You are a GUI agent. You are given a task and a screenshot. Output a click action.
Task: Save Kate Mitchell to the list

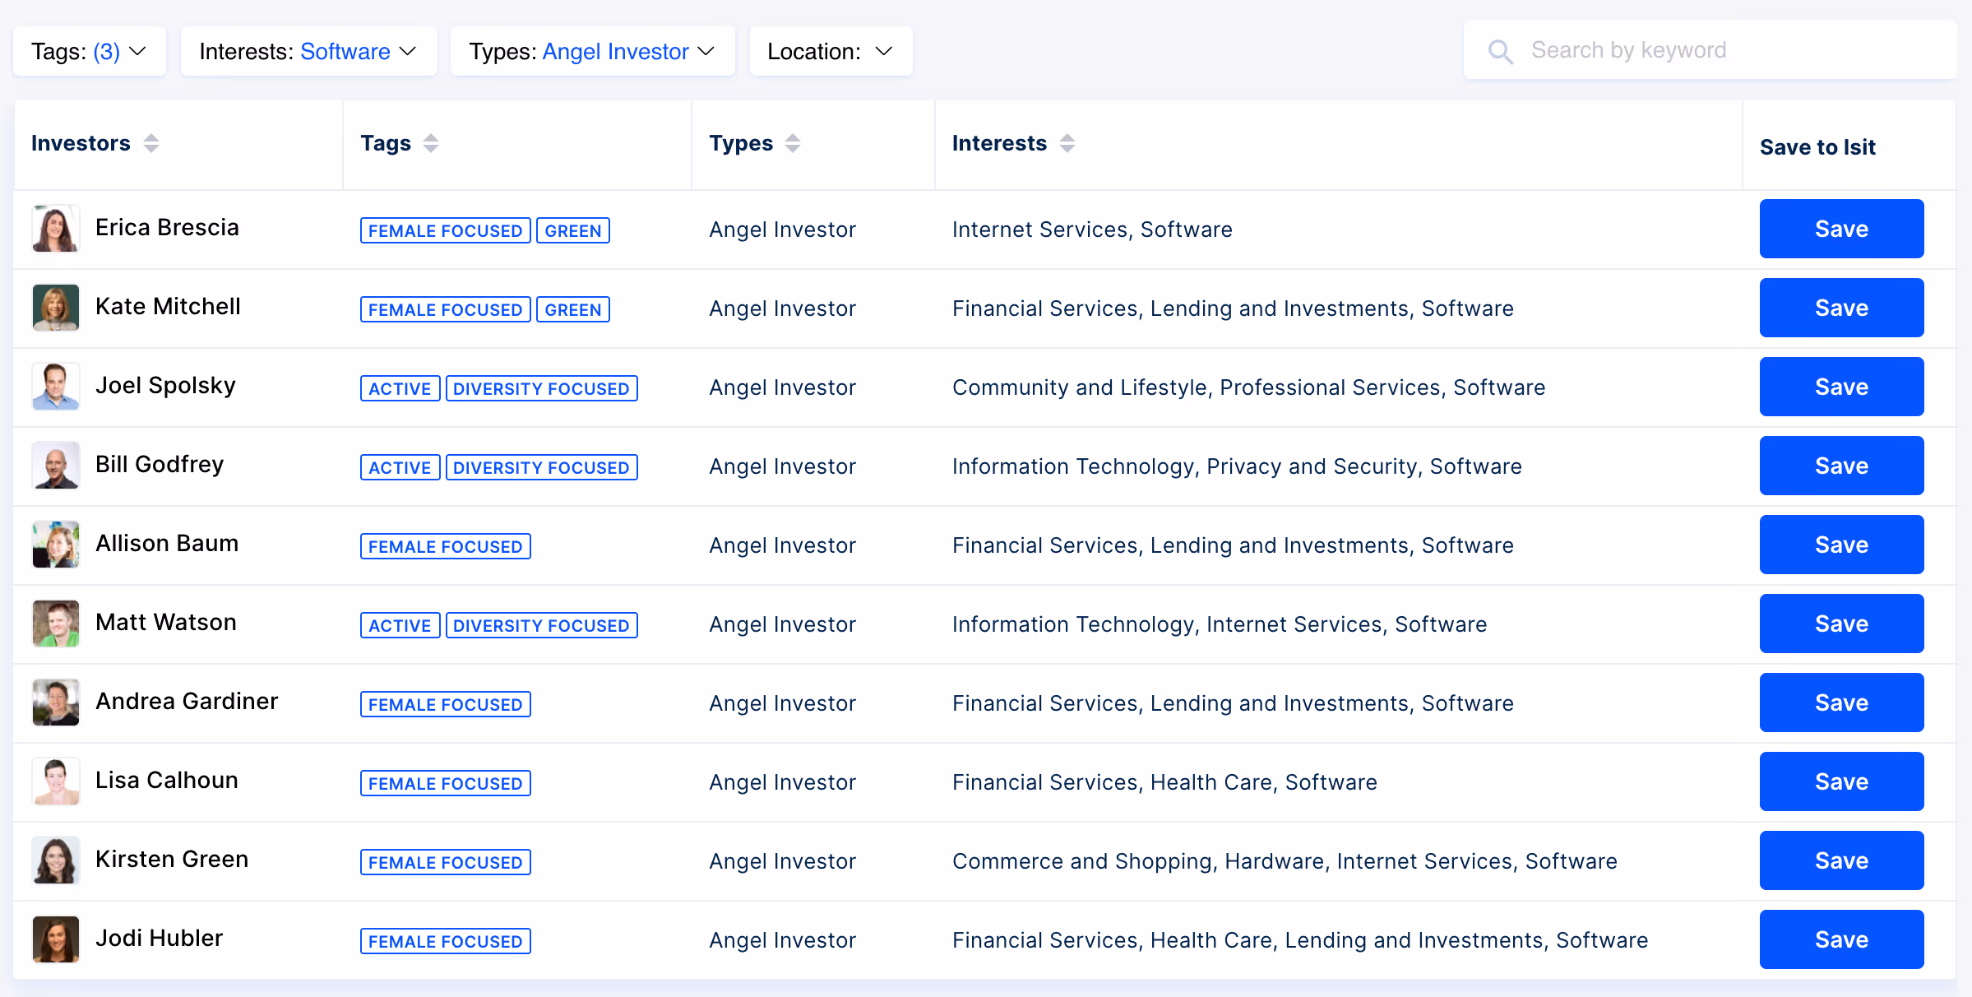tap(1840, 308)
